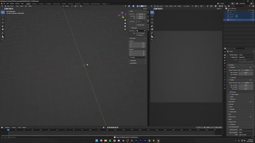Switch to the Modeling workspace tab

pyautogui.click(x=34, y=4)
